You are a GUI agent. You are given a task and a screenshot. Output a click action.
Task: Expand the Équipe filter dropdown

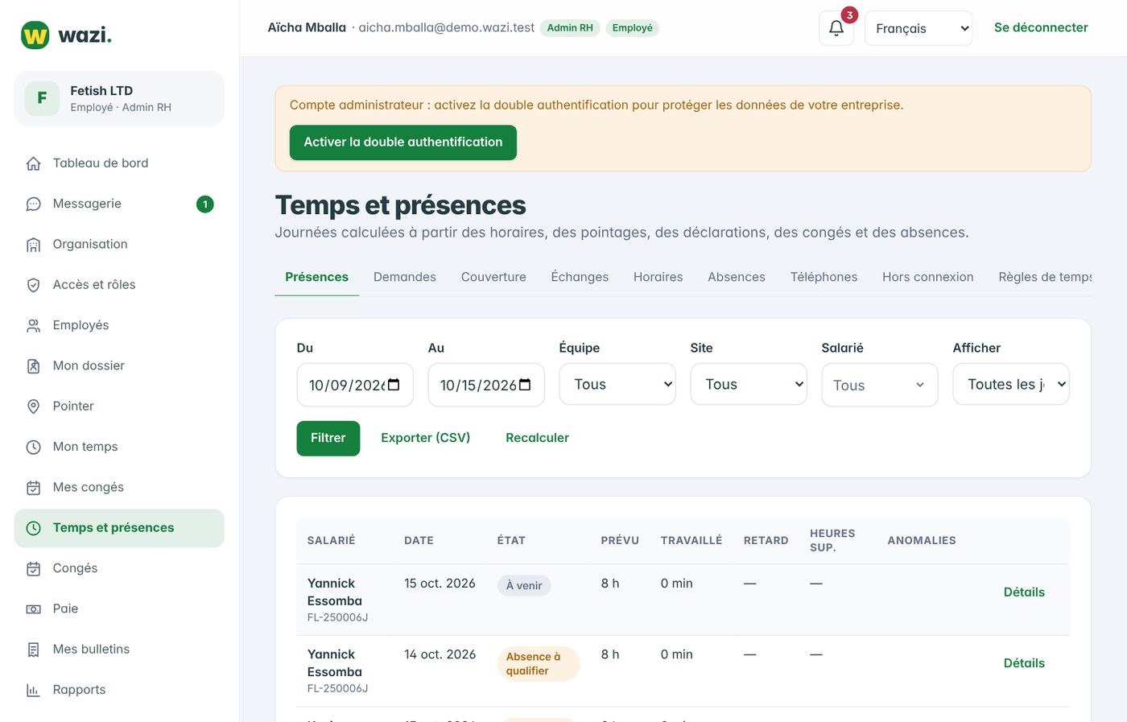tap(617, 384)
